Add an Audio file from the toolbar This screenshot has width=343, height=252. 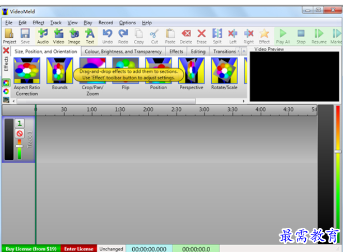(43, 36)
